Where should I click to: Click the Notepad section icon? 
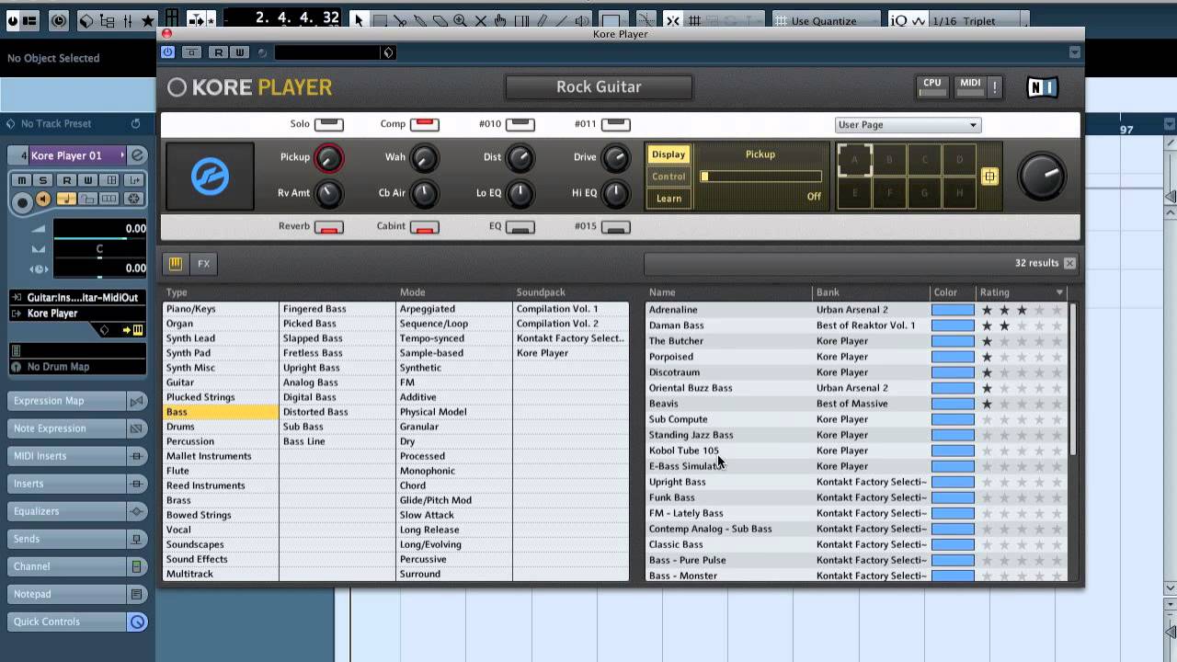[x=137, y=594]
